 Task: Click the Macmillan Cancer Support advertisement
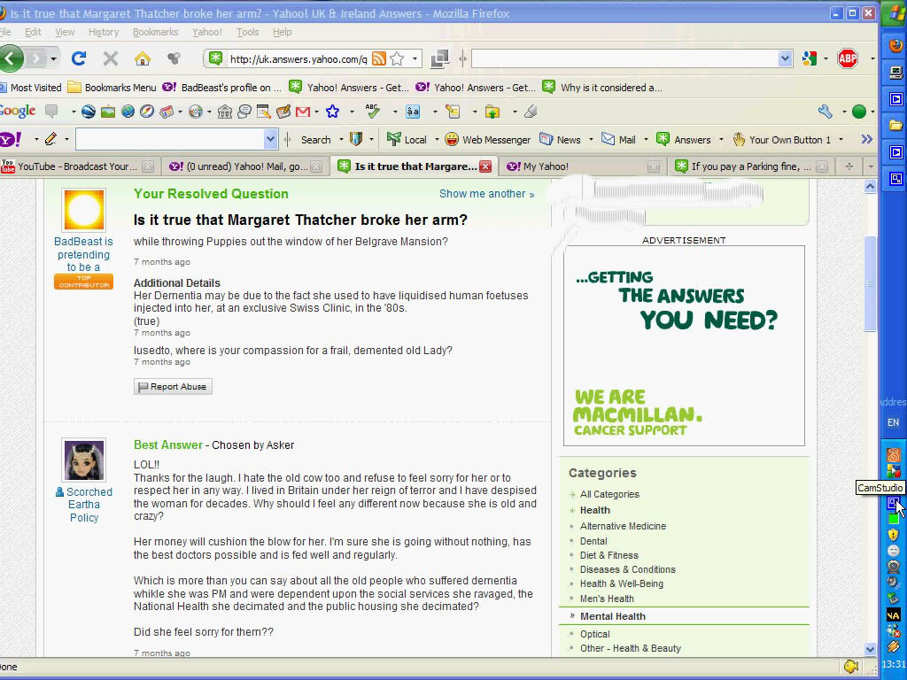pyautogui.click(x=685, y=346)
